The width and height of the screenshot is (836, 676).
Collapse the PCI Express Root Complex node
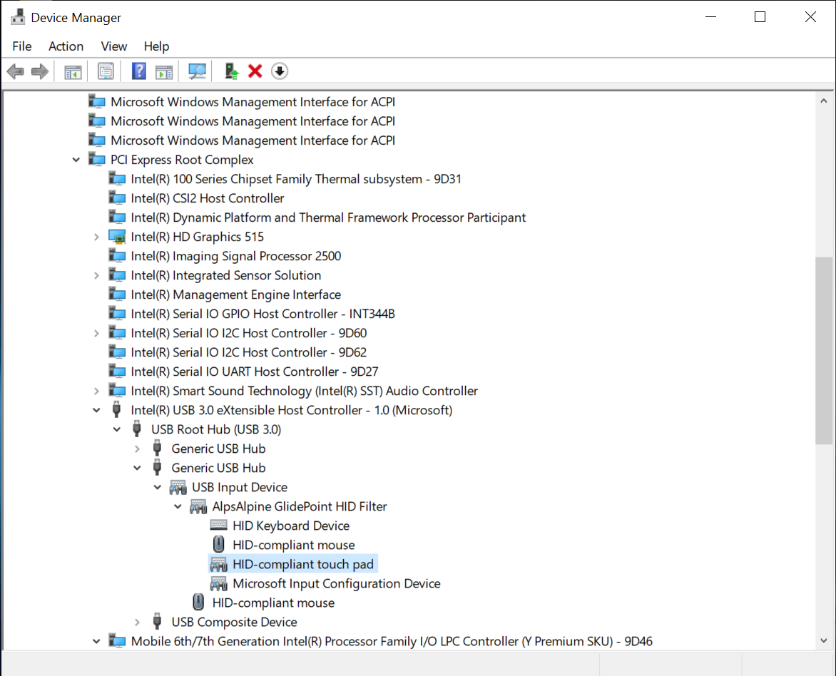point(76,160)
